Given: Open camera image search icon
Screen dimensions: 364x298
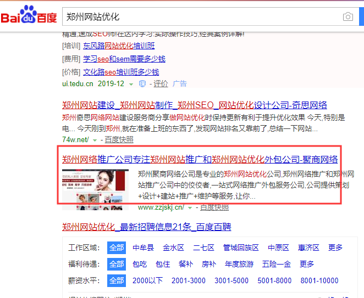Looking at the screenshot, I should (x=348, y=16).
